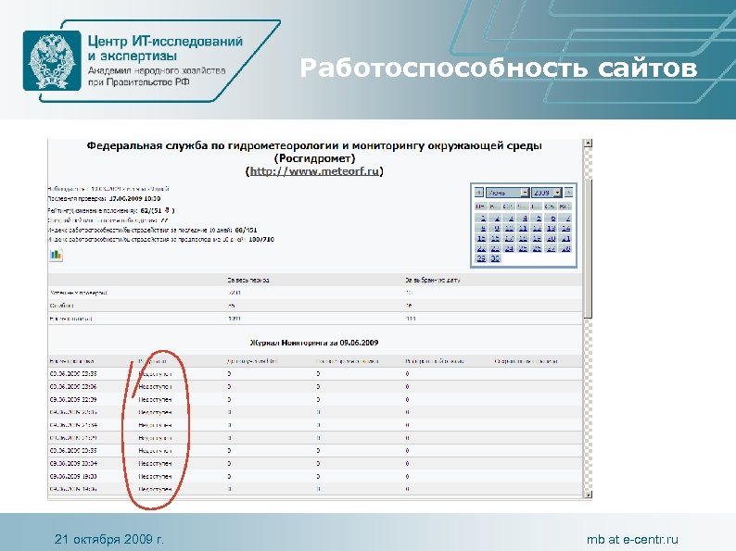736x551 pixels.
Task: Click the Результат column header
Action: (x=152, y=361)
